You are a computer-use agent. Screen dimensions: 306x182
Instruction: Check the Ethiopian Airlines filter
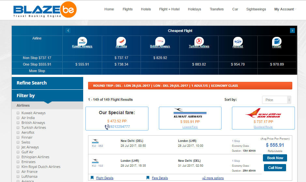18,157
